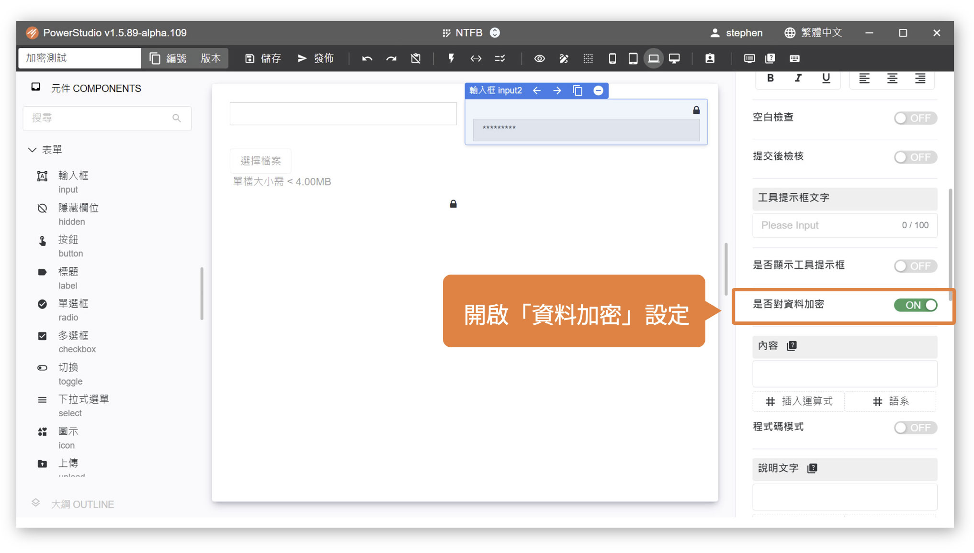Click the 發佈 publish button

pyautogui.click(x=316, y=58)
